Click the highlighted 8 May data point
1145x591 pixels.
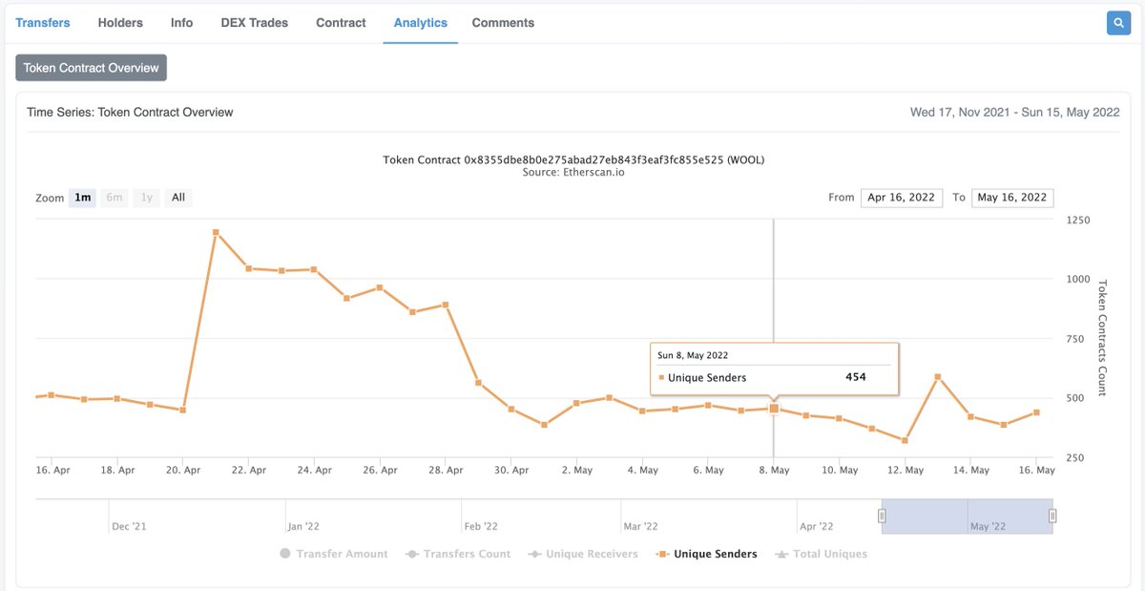(774, 409)
